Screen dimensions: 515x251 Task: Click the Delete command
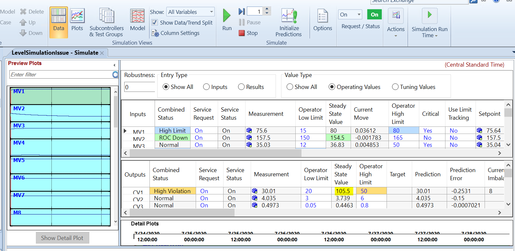pyautogui.click(x=32, y=12)
